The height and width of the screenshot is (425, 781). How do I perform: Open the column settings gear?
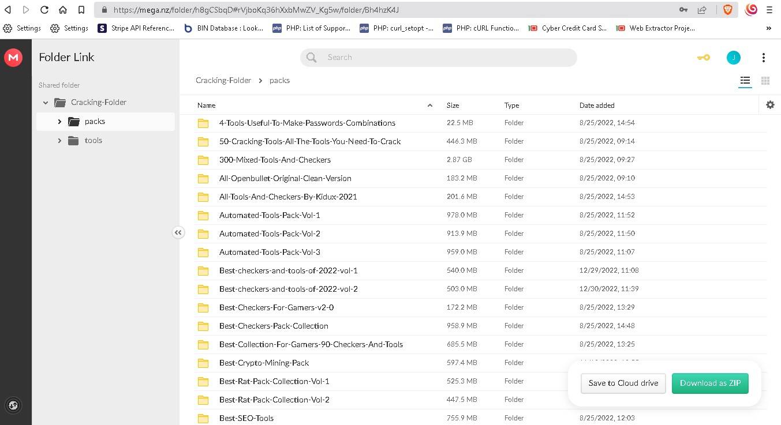(x=770, y=105)
